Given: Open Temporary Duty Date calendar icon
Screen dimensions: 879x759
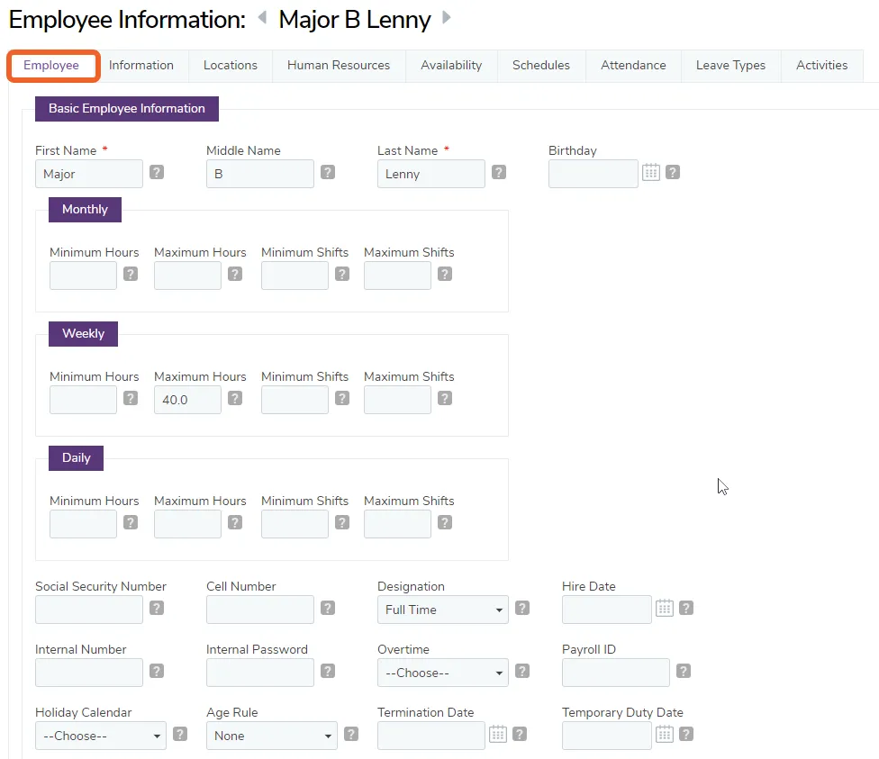Looking at the screenshot, I should pos(665,734).
